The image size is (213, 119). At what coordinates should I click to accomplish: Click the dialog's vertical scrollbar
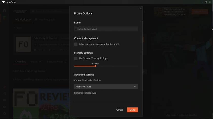tap(142, 56)
